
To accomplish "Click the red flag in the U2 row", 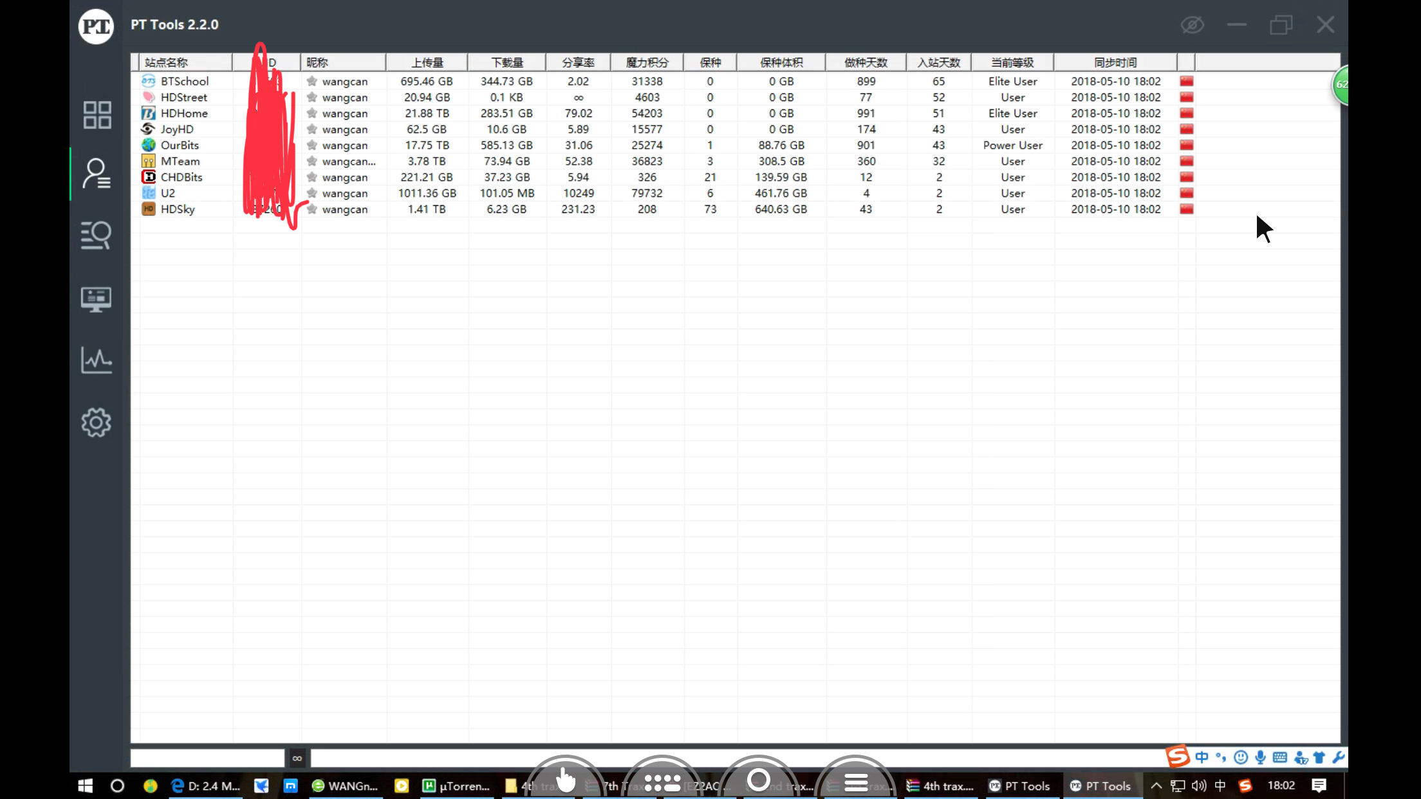I will [x=1186, y=193].
